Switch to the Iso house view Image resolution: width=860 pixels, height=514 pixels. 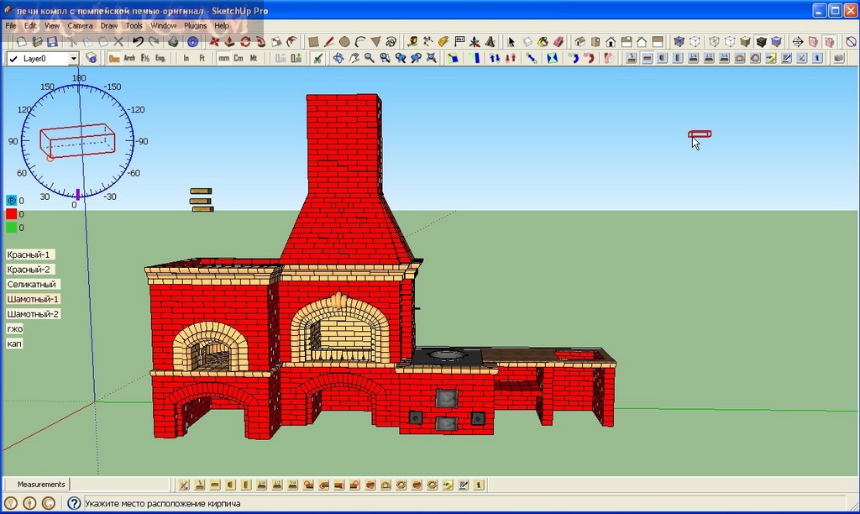pyautogui.click(x=579, y=41)
